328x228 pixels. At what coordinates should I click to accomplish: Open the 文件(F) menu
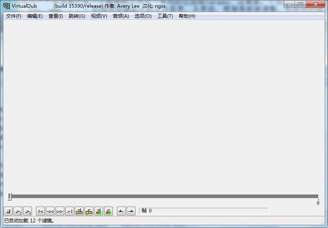(x=14, y=16)
